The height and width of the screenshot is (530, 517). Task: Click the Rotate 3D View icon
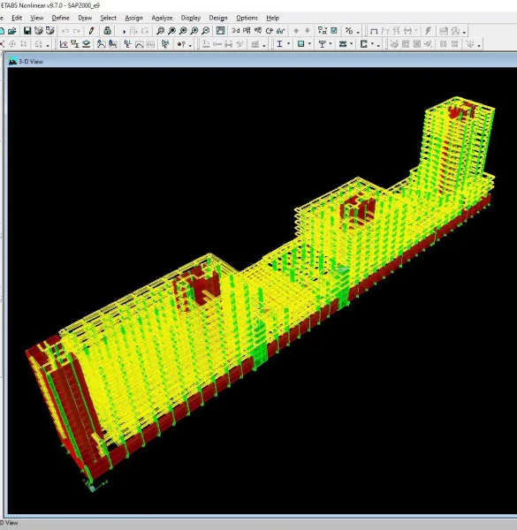click(x=270, y=31)
